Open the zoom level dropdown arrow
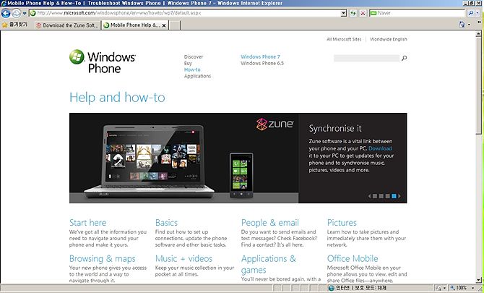The height and width of the screenshot is (293, 484). 473,288
